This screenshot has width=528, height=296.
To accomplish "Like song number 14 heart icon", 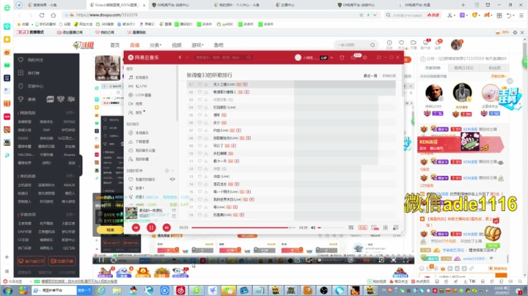I will click(199, 184).
